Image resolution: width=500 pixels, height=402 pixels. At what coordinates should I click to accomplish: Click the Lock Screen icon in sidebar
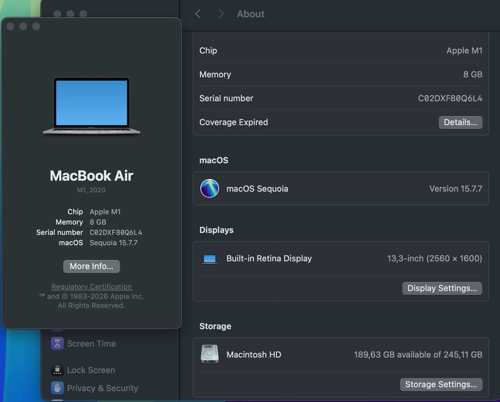click(57, 370)
